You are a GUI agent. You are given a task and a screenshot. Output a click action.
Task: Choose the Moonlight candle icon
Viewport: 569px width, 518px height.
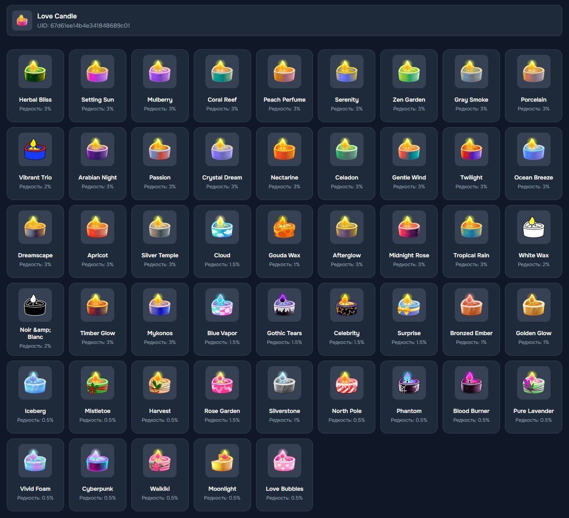[222, 461]
